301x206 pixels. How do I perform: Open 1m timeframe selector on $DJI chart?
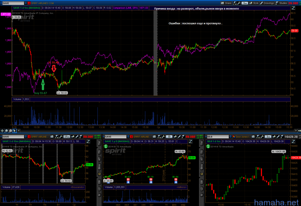268,137
